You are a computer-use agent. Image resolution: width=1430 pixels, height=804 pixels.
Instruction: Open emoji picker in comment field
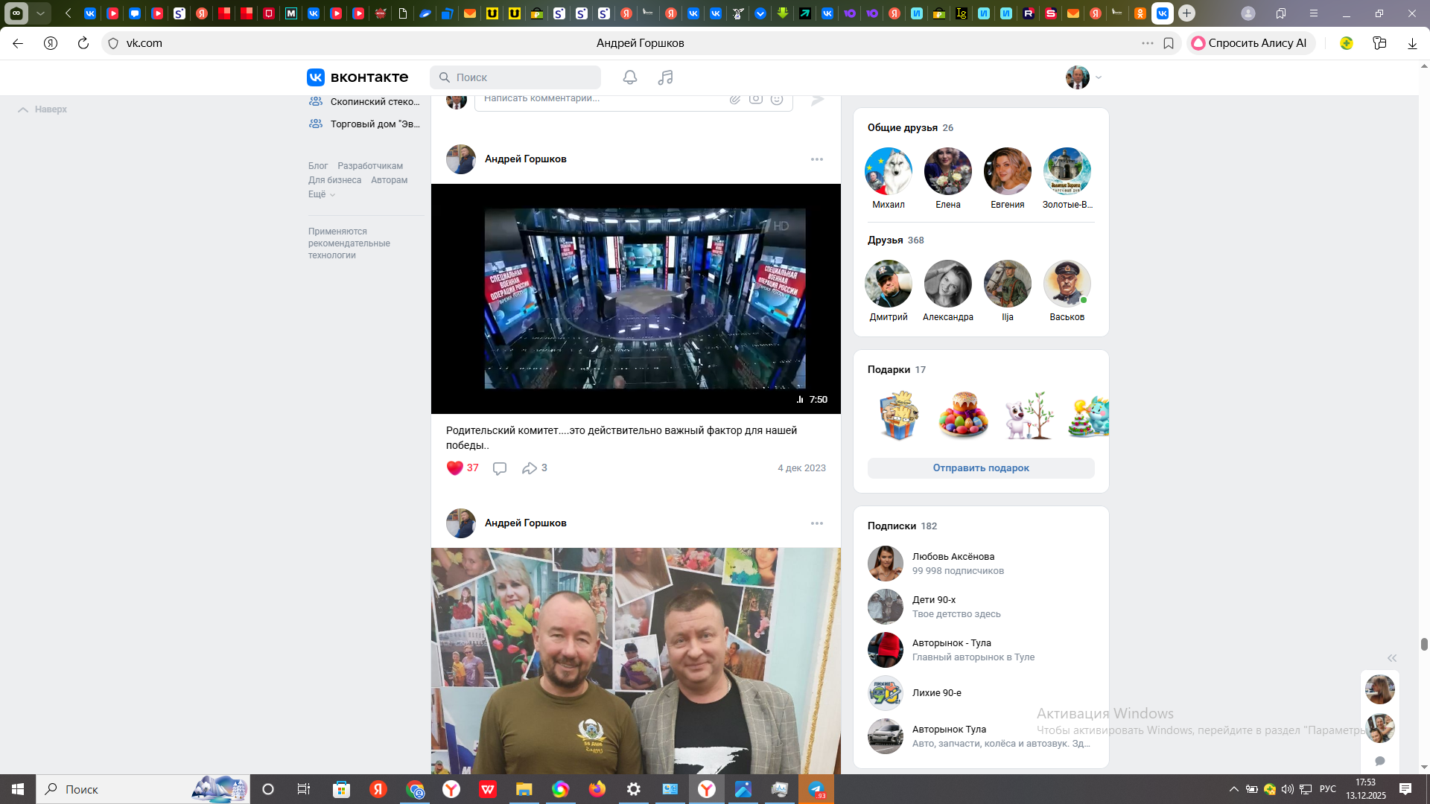[x=777, y=99]
